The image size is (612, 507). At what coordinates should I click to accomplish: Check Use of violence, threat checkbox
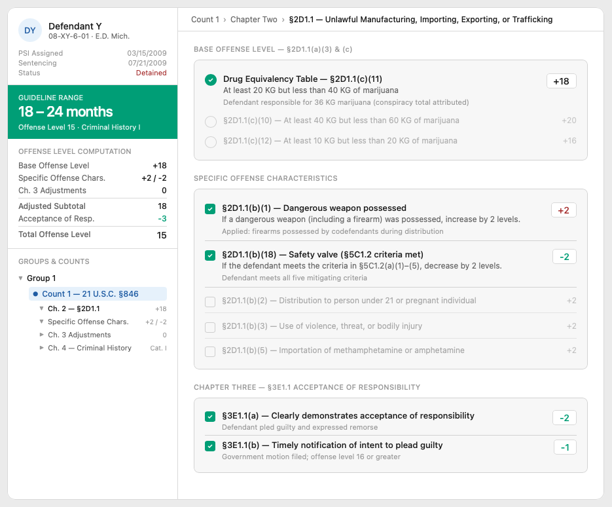(210, 327)
